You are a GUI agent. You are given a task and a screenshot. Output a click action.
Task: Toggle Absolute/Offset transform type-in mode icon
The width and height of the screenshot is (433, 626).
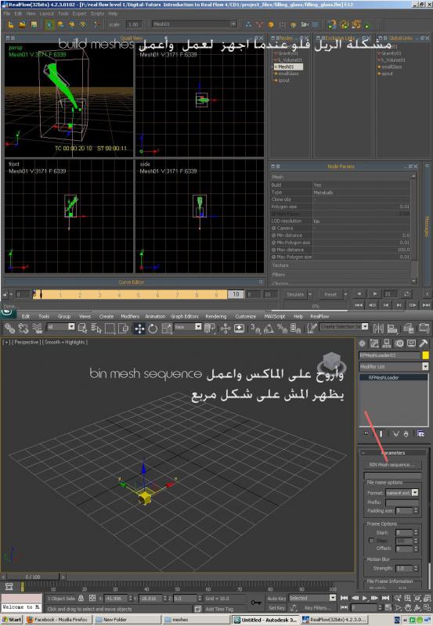[x=92, y=598]
